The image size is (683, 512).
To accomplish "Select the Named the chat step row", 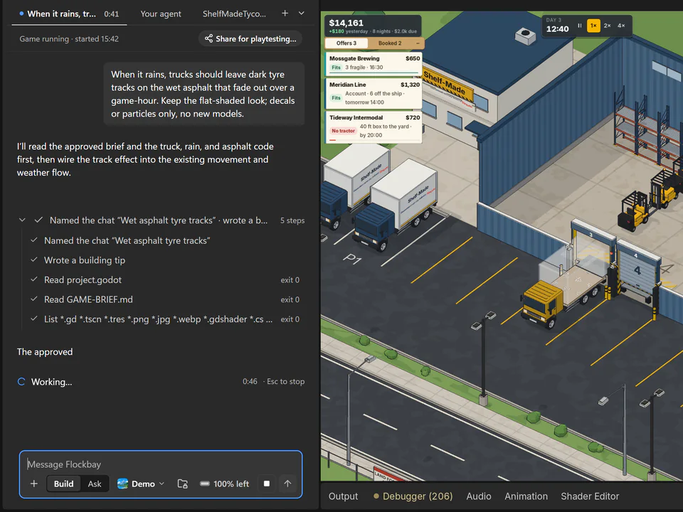I will (164, 240).
